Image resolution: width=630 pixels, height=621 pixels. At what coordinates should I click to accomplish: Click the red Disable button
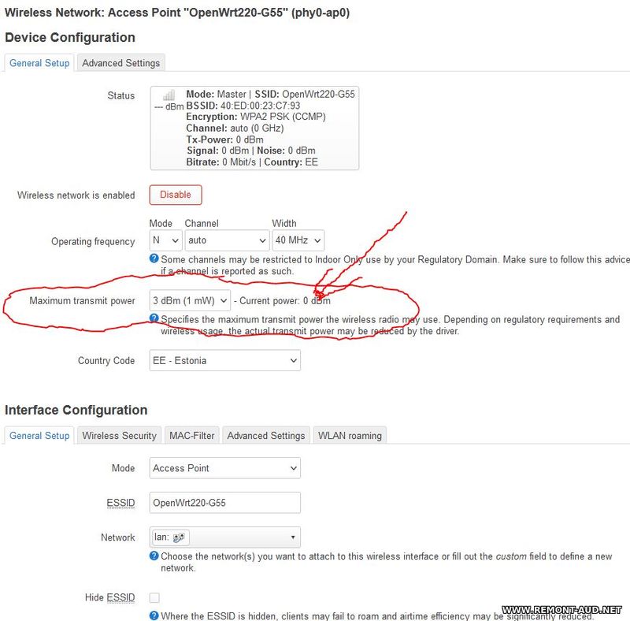click(176, 195)
